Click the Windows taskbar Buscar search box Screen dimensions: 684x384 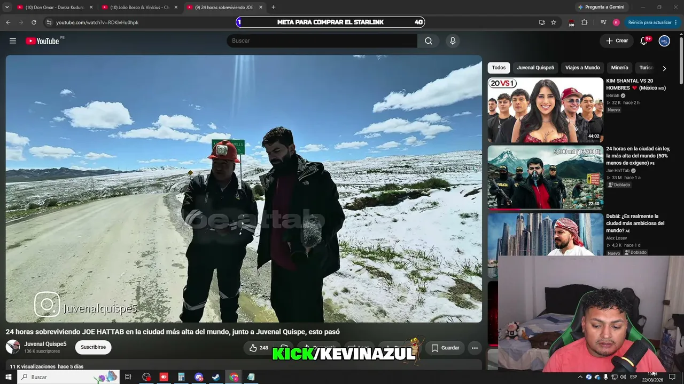[x=68, y=377]
